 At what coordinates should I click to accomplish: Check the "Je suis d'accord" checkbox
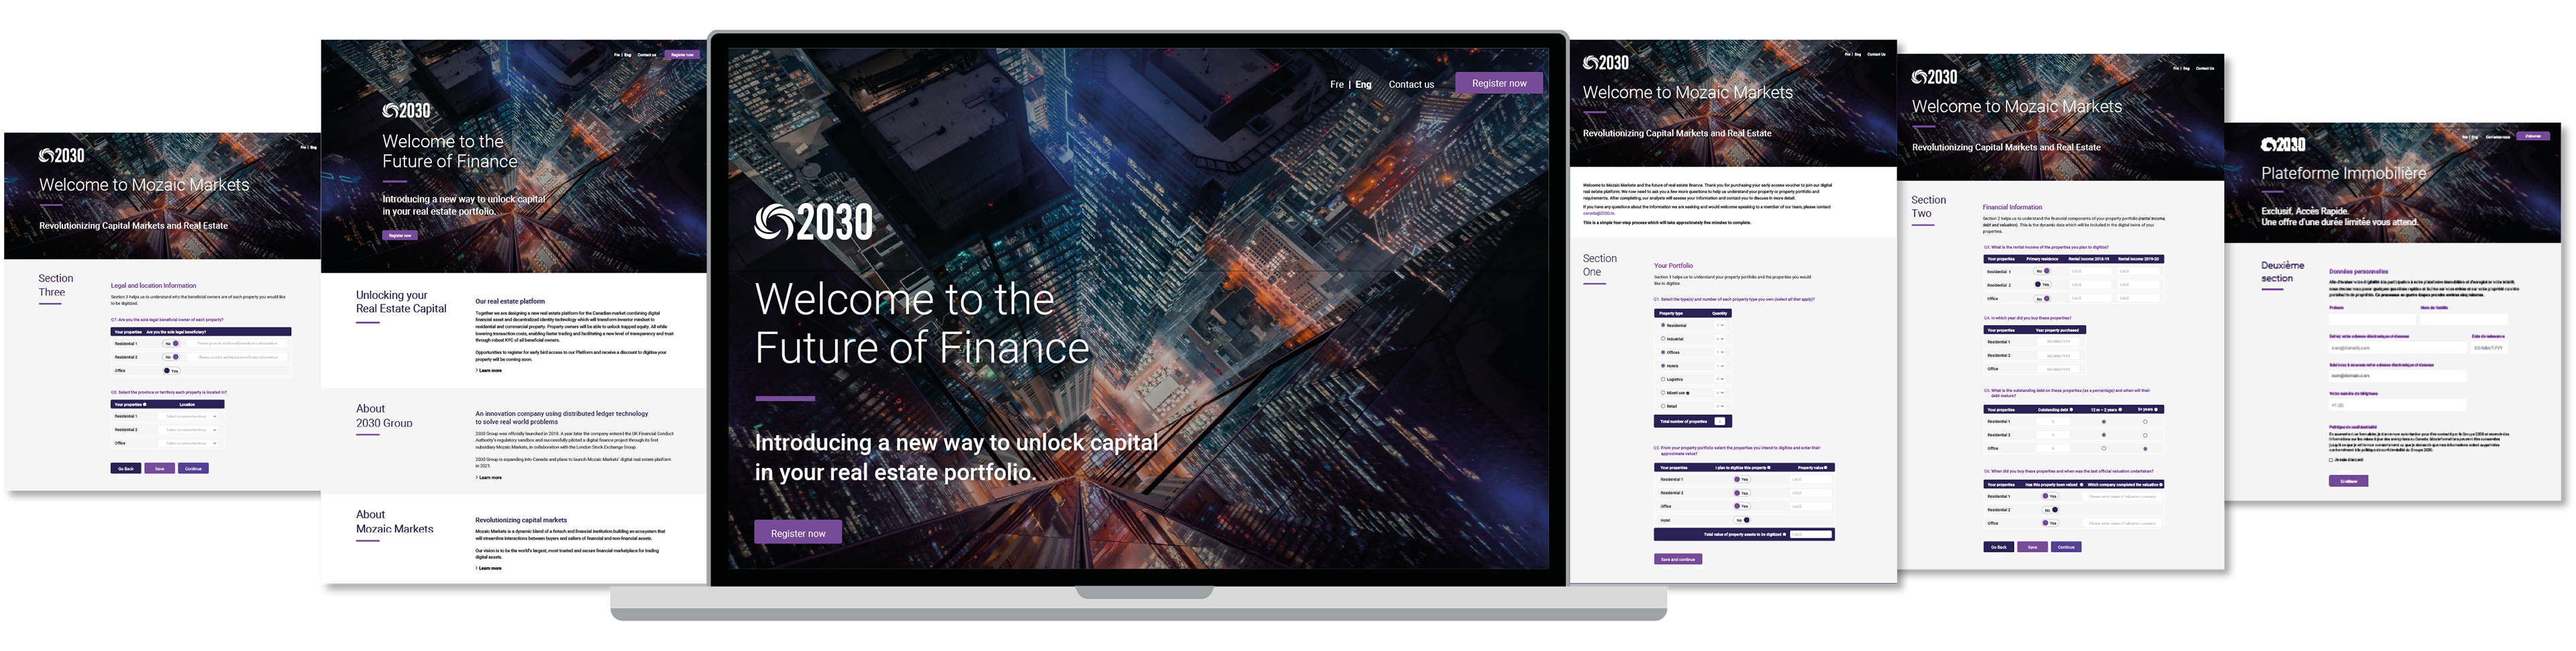pos(2331,460)
